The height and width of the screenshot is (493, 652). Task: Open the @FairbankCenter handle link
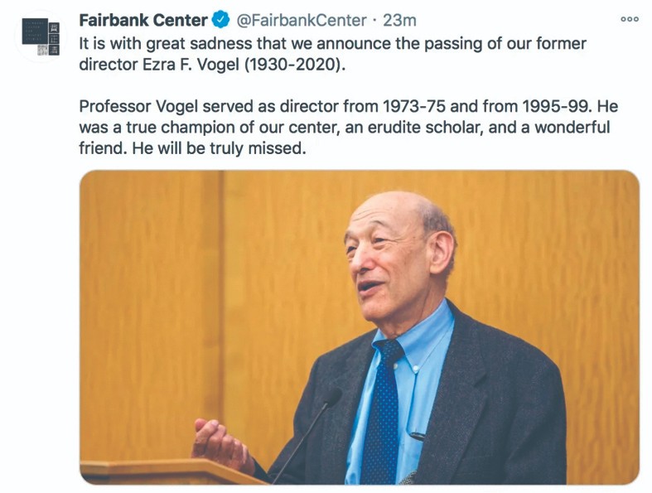pyautogui.click(x=302, y=20)
